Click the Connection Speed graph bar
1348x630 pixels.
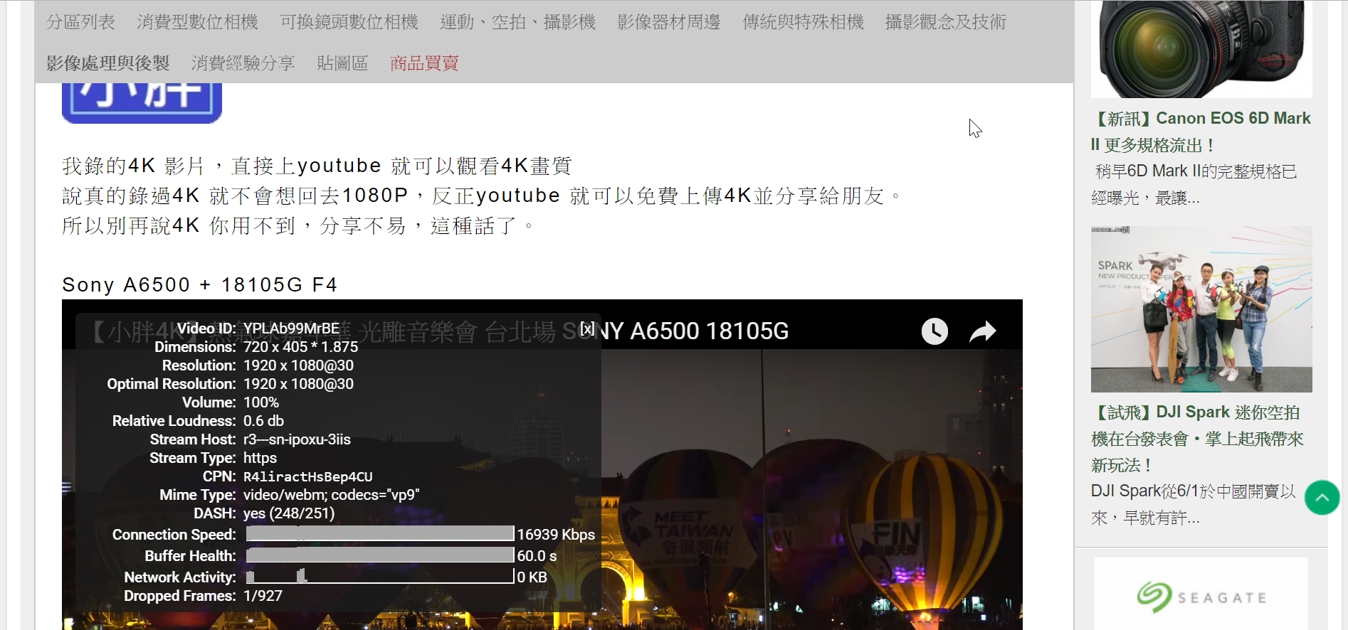(x=380, y=533)
